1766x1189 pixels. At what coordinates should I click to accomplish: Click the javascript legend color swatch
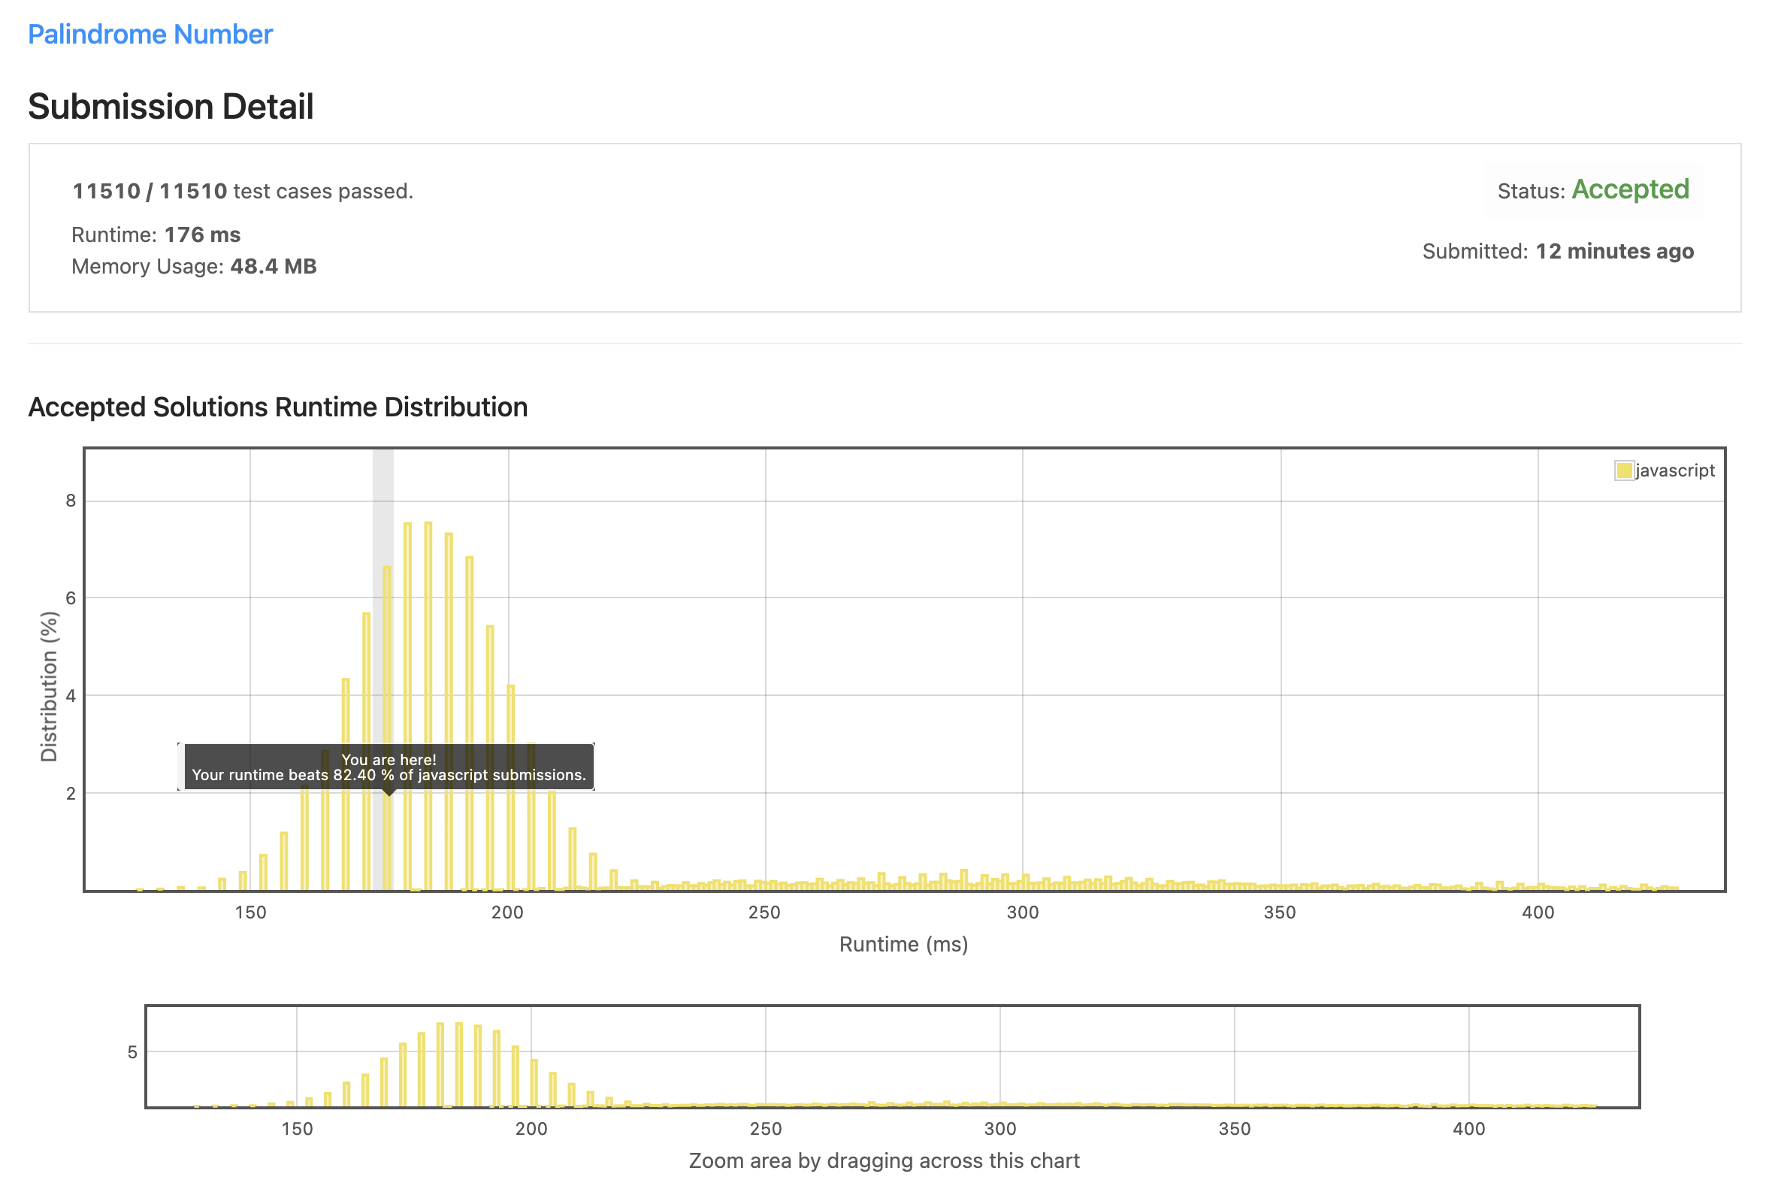[1623, 471]
